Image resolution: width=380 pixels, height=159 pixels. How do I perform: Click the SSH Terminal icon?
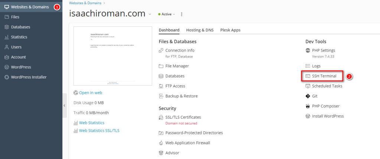click(x=308, y=76)
